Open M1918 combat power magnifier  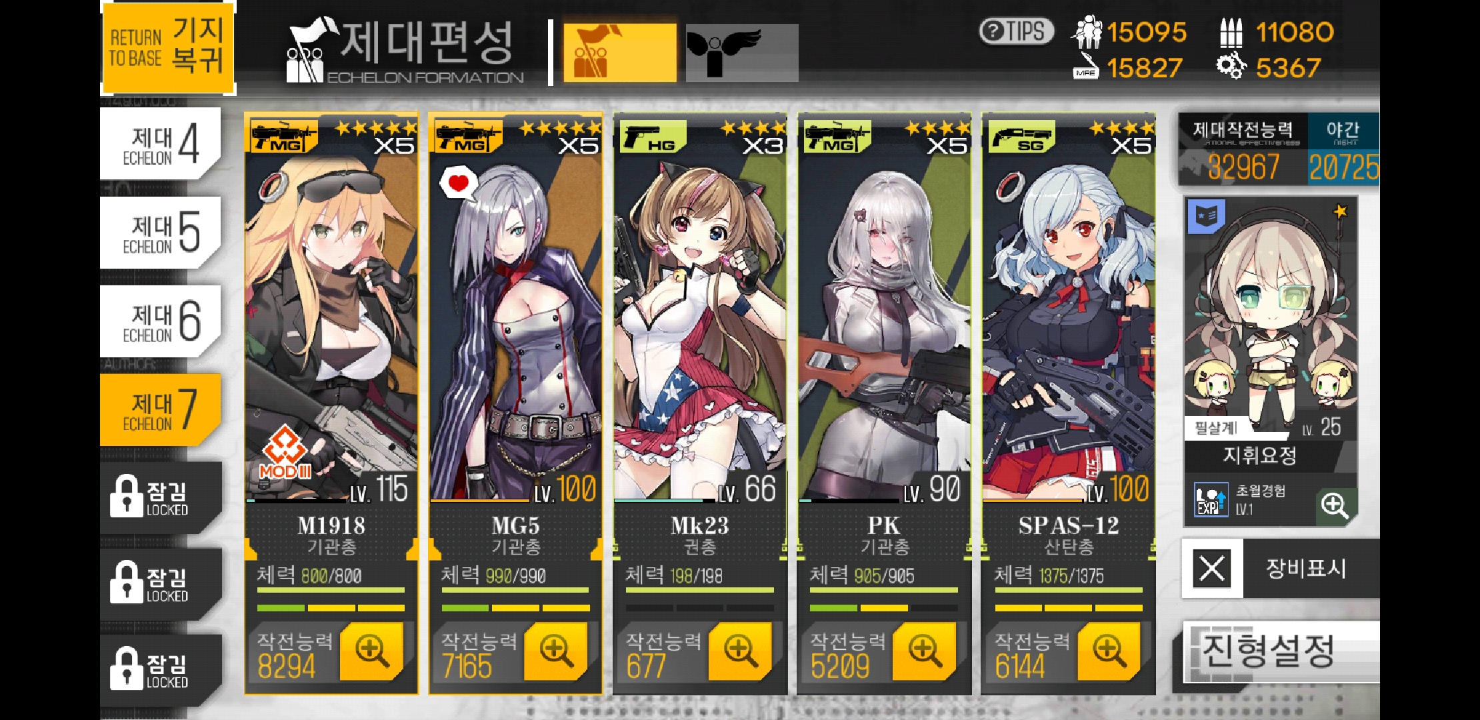coord(371,651)
